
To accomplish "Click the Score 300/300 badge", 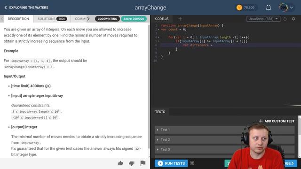I will coord(134,19).
